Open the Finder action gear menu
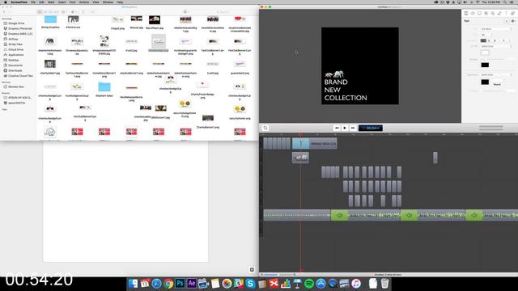 pos(74,12)
